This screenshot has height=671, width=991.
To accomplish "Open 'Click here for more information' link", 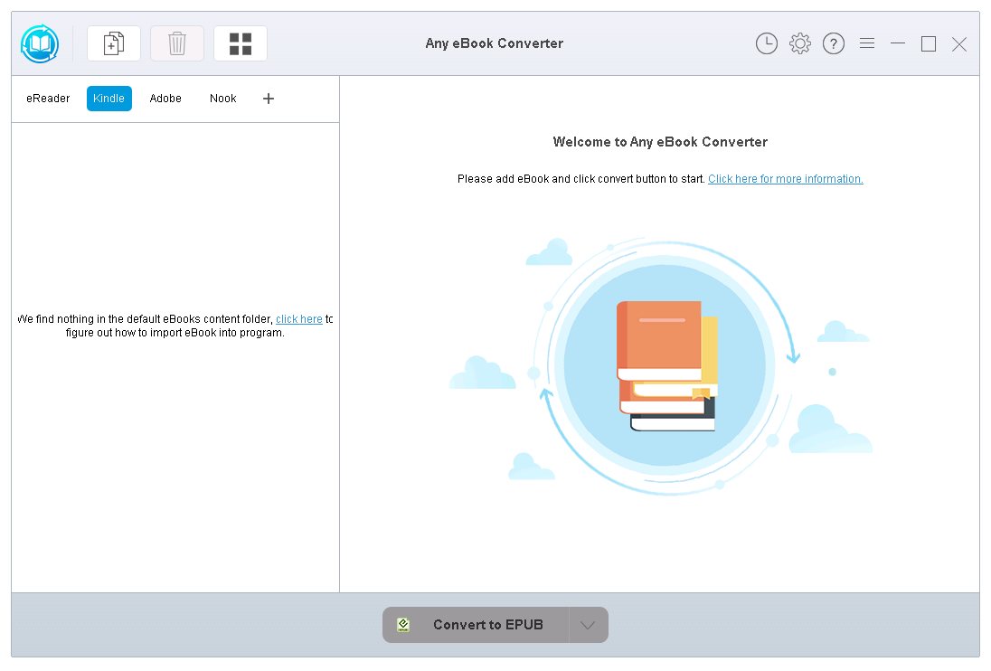I will click(786, 179).
